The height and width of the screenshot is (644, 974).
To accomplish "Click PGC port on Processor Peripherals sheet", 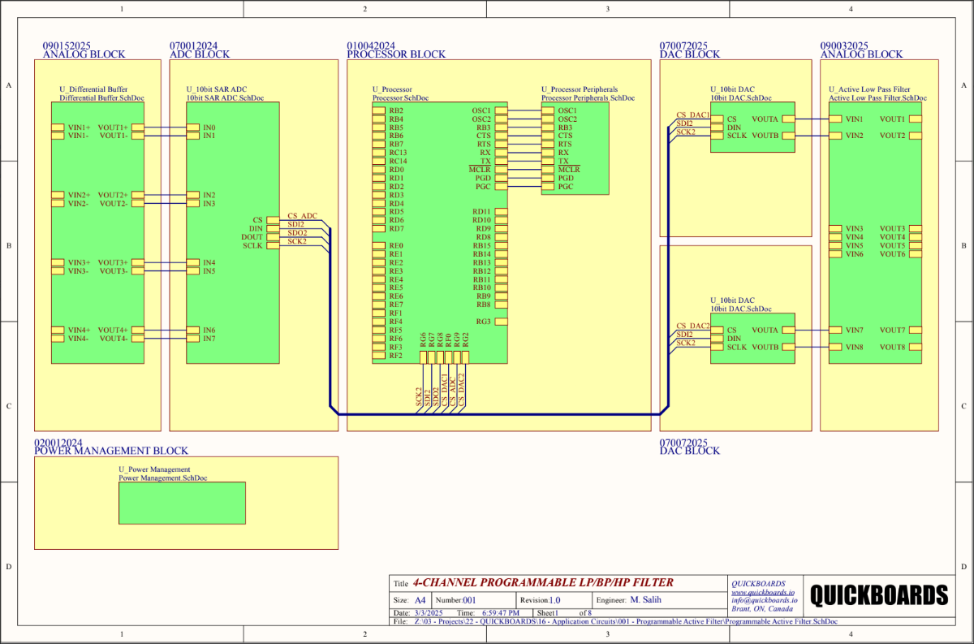I will coord(548,187).
